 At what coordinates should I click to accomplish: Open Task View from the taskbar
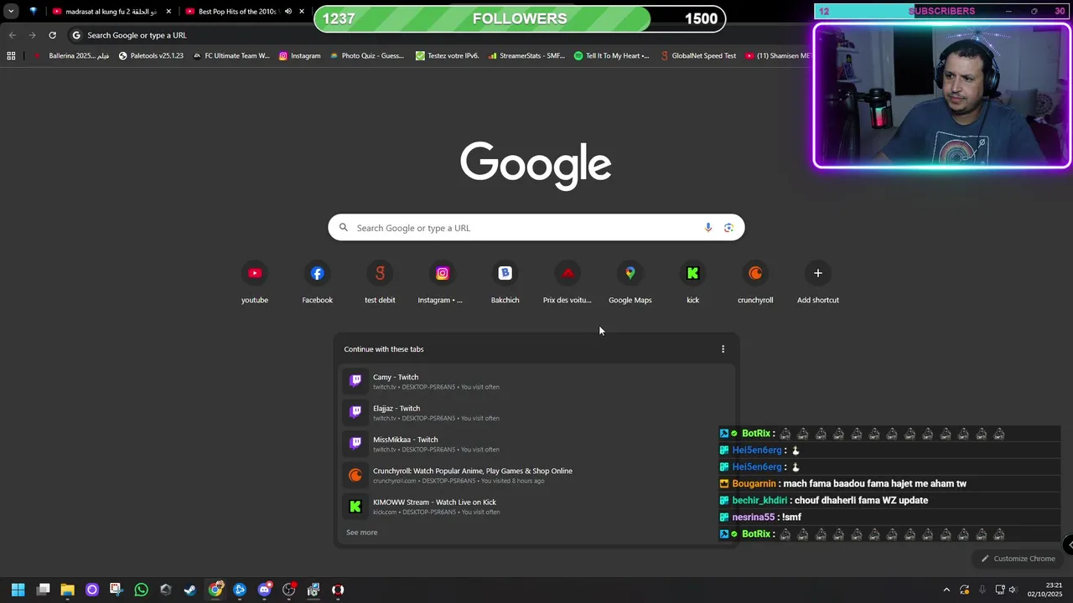click(44, 590)
